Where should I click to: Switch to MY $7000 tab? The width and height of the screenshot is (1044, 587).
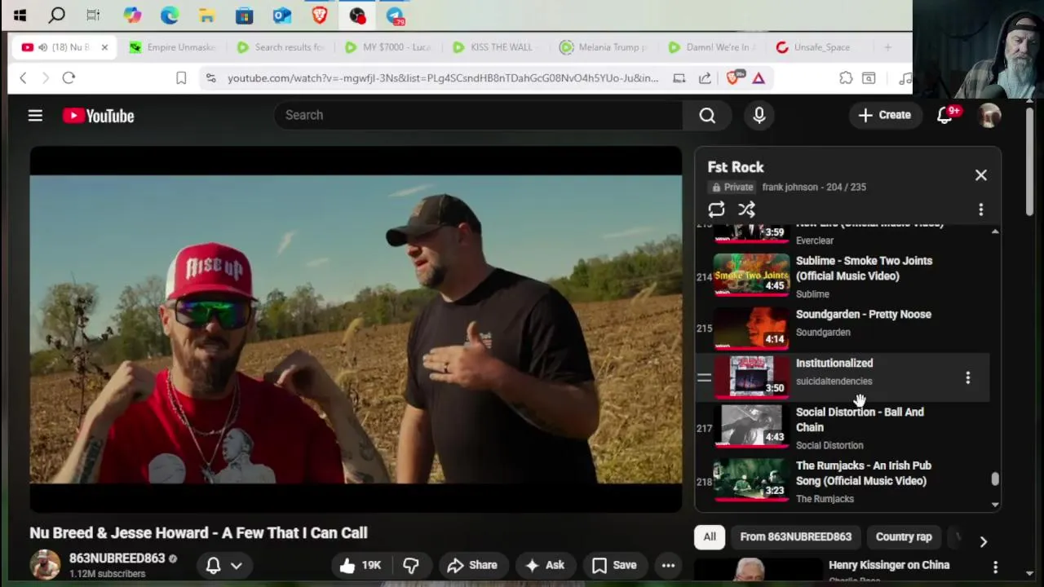click(389, 47)
